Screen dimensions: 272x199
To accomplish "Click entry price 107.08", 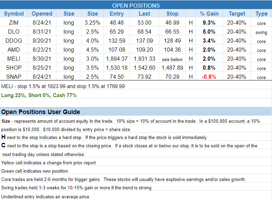I will (x=117, y=50).
